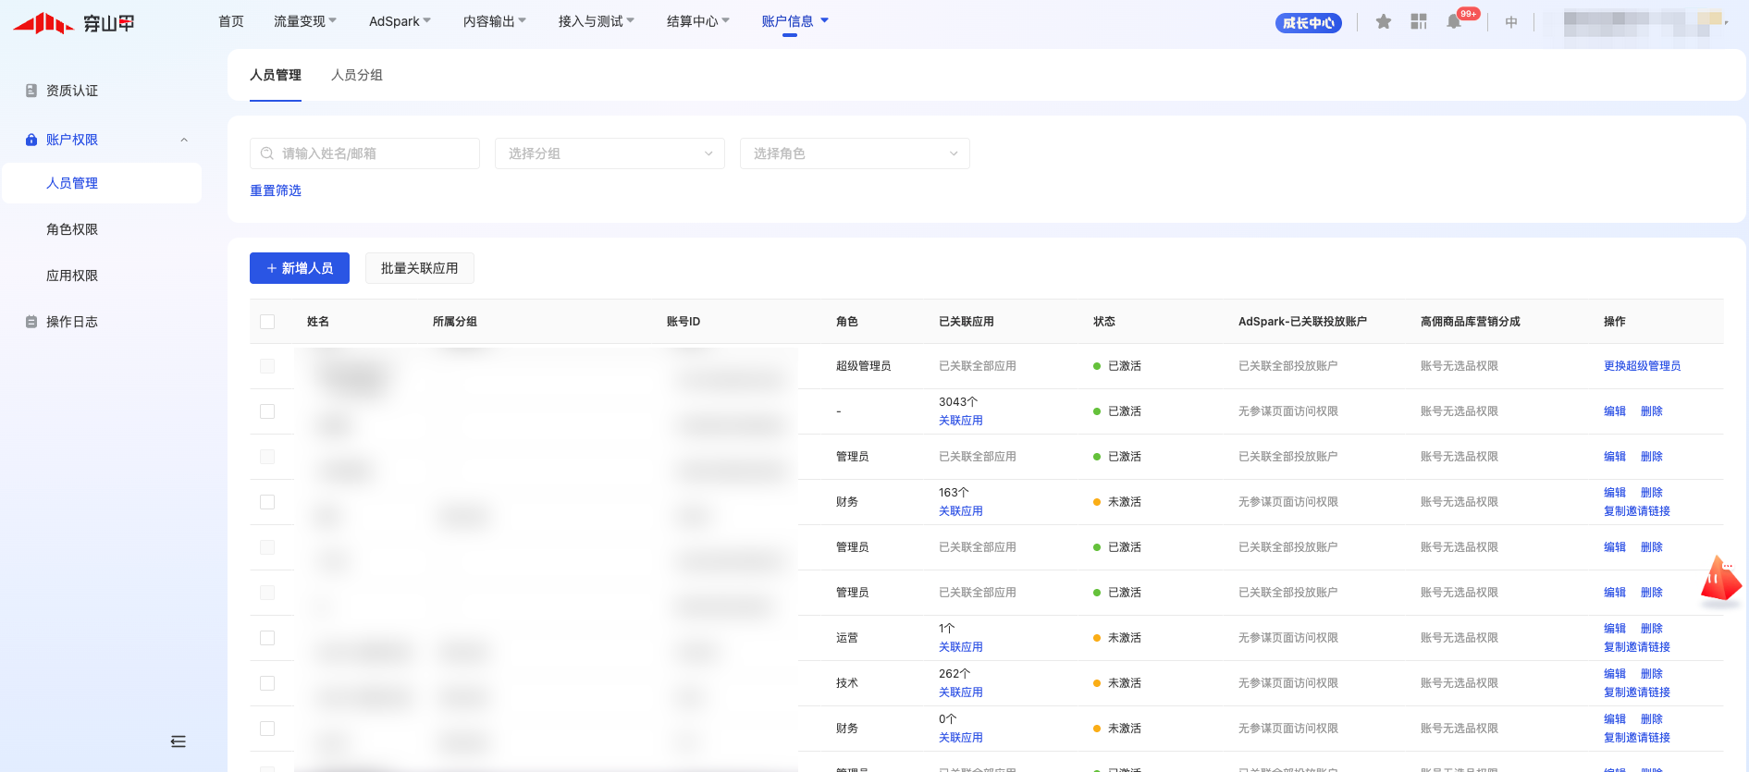Image resolution: width=1749 pixels, height=772 pixels.
Task: Click the star favorites icon in header
Action: tap(1383, 21)
